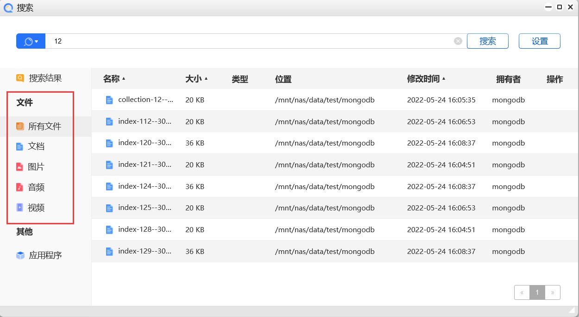Viewport: 579px width, 317px height.
Task: Click the 视频 video icon in sidebar
Action: [x=20, y=208]
